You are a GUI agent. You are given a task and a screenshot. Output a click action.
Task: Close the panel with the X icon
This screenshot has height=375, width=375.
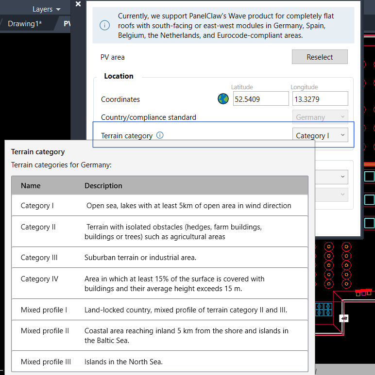coord(78,4)
